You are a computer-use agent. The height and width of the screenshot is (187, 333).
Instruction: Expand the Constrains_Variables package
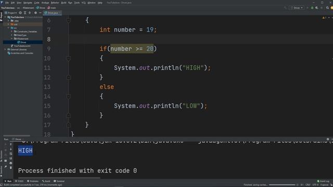coord(11,32)
